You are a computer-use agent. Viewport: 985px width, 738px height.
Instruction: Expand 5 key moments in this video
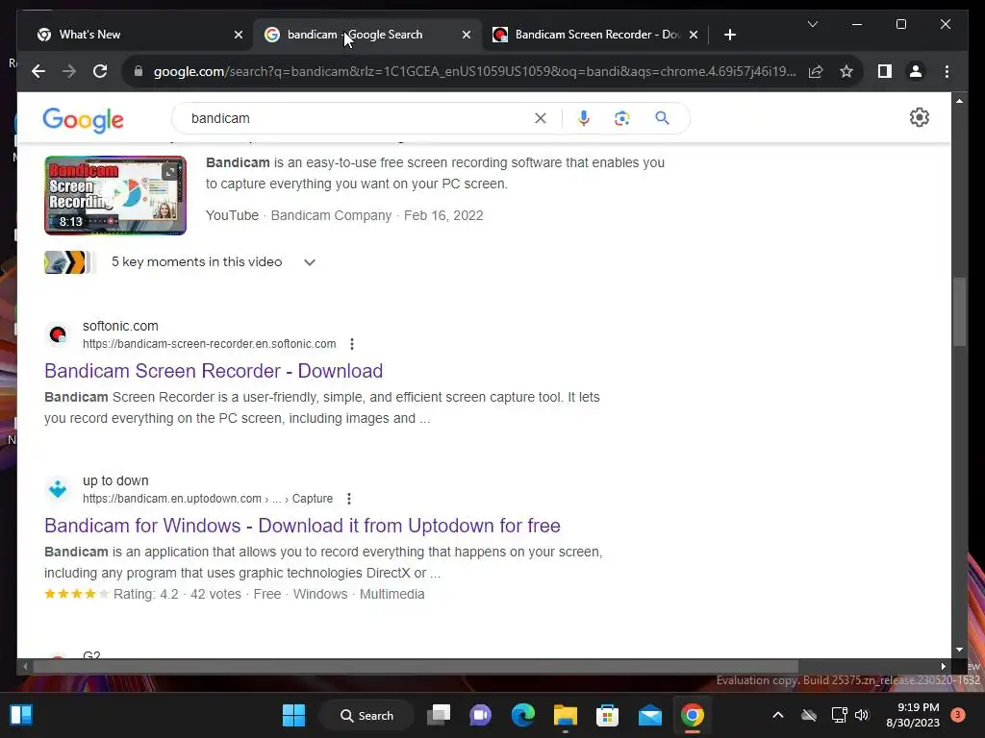coord(309,262)
